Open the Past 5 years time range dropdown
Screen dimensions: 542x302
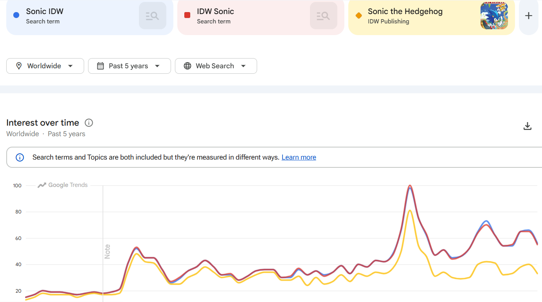pyautogui.click(x=130, y=66)
